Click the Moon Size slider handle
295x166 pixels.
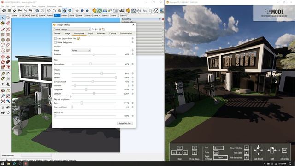[55, 116]
